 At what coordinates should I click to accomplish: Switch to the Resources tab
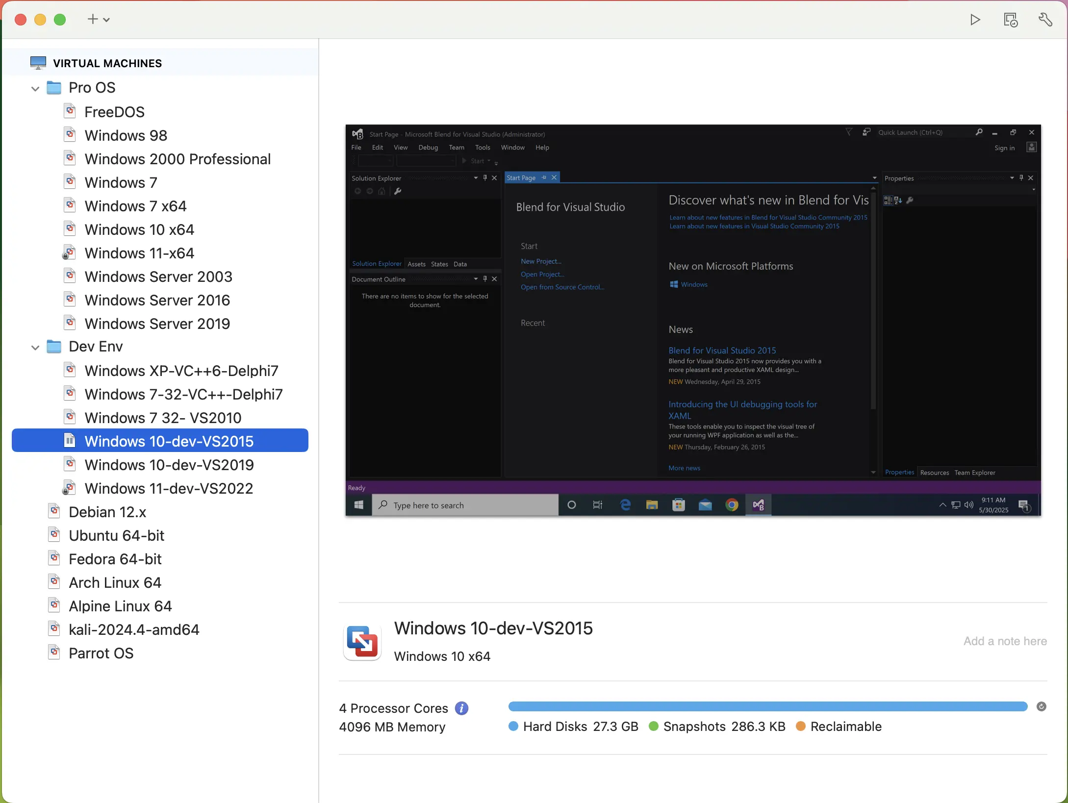point(935,473)
